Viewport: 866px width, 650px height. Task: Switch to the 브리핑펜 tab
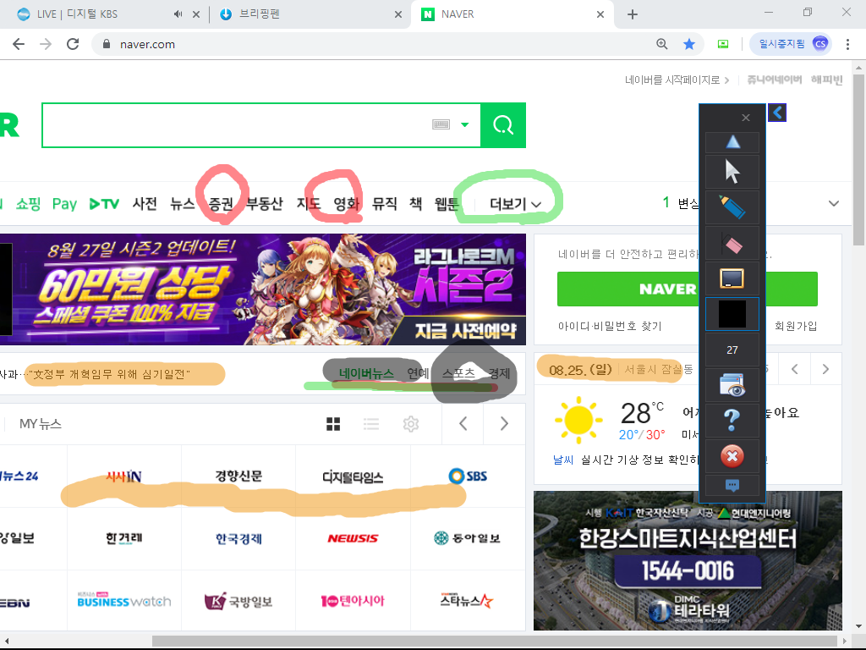coord(310,14)
